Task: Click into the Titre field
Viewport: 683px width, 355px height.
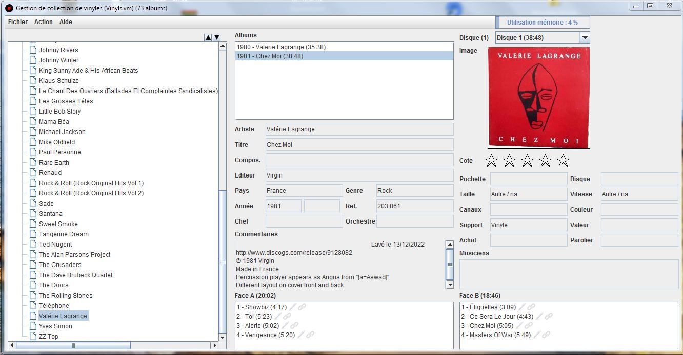Action: click(359, 145)
